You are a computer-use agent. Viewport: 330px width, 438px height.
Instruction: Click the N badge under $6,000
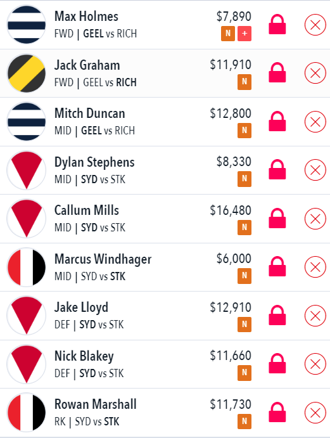click(x=244, y=276)
